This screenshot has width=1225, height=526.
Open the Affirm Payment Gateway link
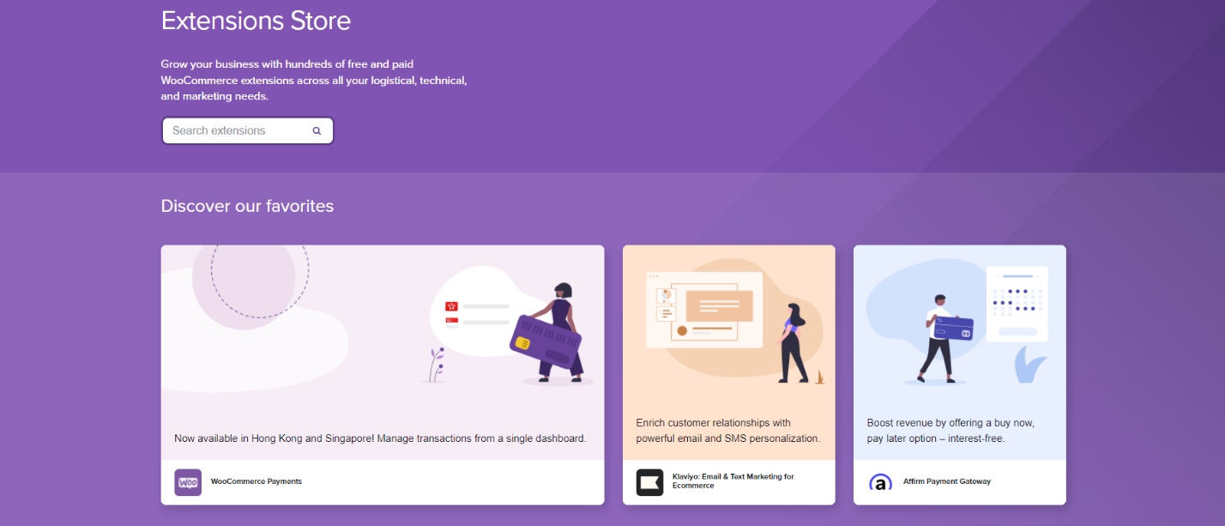(947, 481)
